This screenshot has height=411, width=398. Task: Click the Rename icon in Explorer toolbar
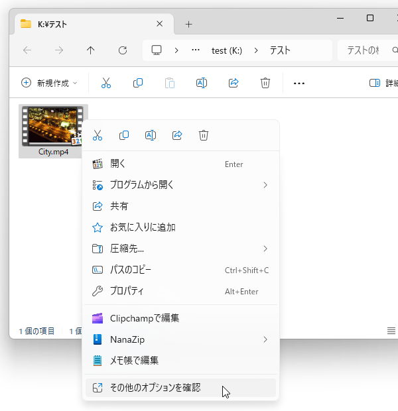point(202,83)
